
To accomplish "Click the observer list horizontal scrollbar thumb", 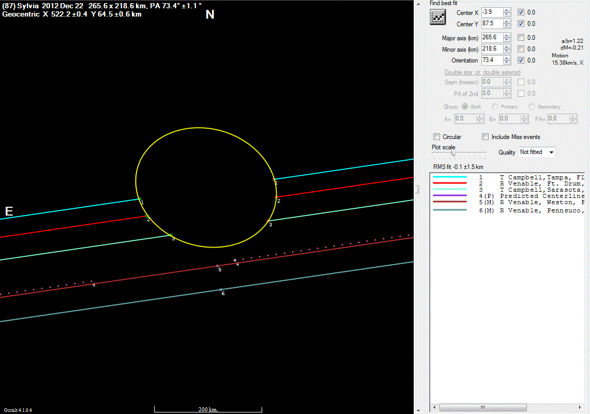I will (x=483, y=408).
